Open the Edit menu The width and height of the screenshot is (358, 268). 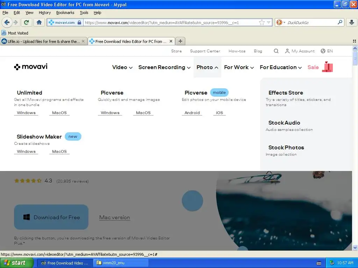(17, 13)
